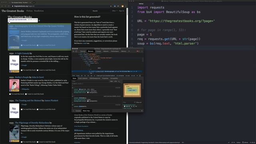Switch to the DevTools Console tab
The image size is (256, 144).
[x=98, y=51]
